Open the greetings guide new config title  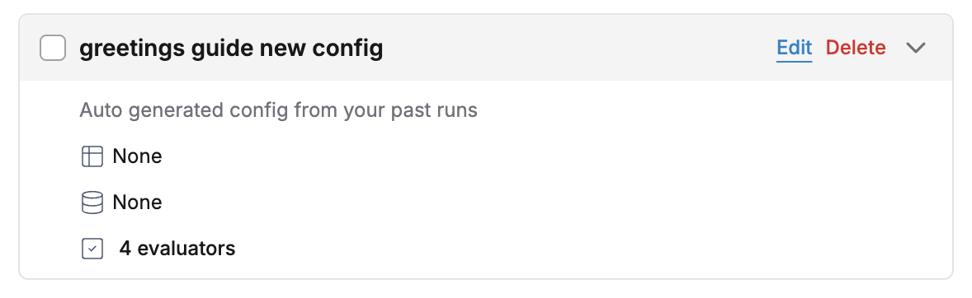pyautogui.click(x=231, y=49)
